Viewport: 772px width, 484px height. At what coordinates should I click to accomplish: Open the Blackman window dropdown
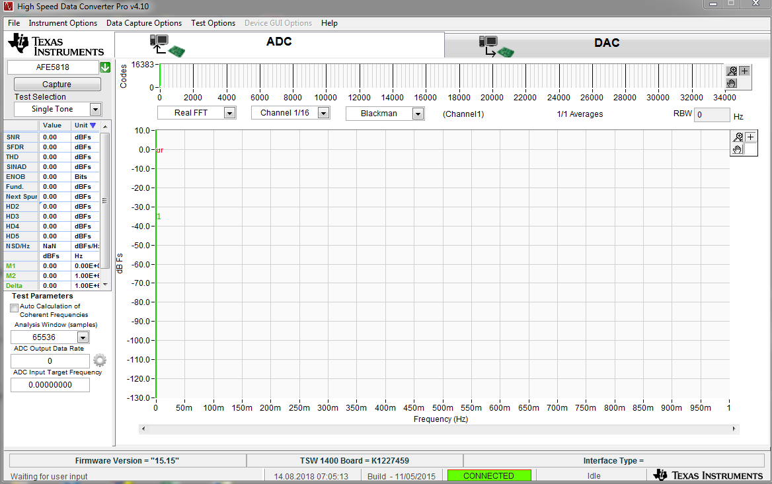[x=418, y=114]
